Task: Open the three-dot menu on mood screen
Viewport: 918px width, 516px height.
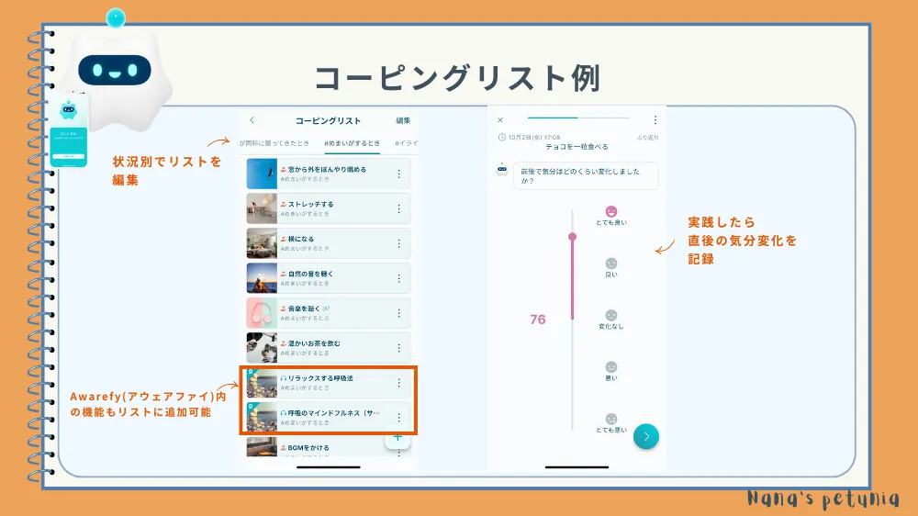Action: tap(655, 120)
